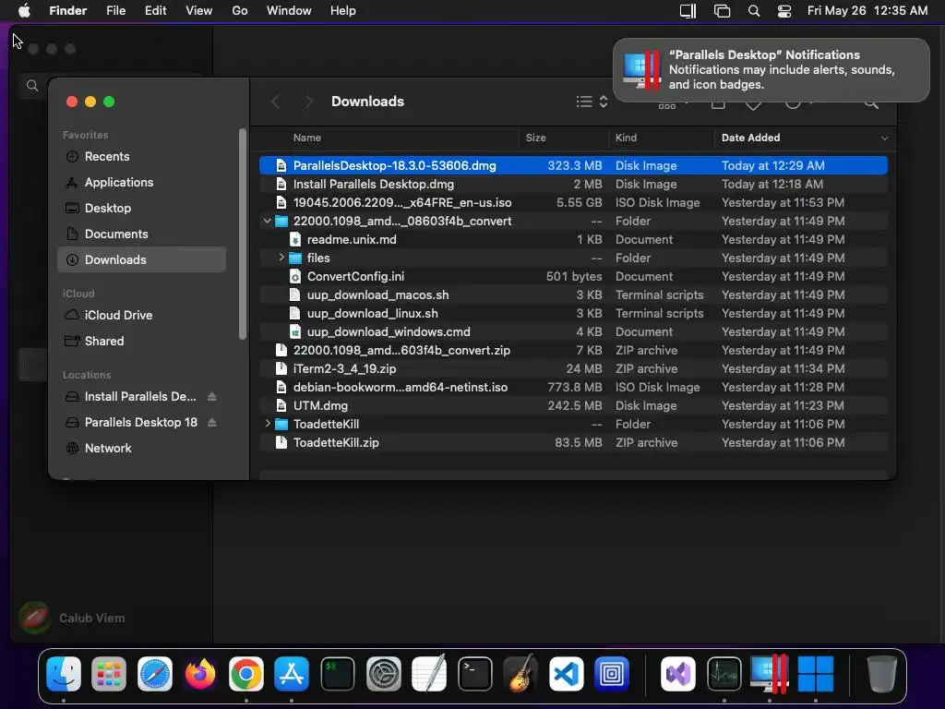The width and height of the screenshot is (945, 709).
Task: Collapse the 22000.1098_amd..._convert folder
Action: 267,222
